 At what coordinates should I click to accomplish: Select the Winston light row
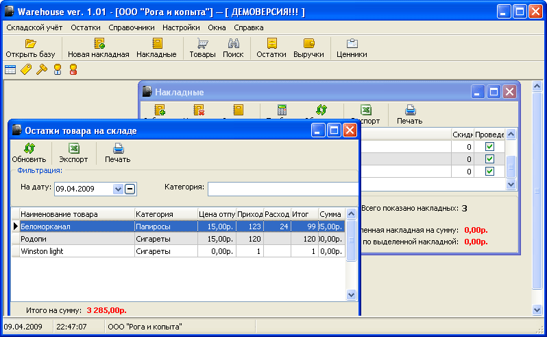(x=178, y=251)
